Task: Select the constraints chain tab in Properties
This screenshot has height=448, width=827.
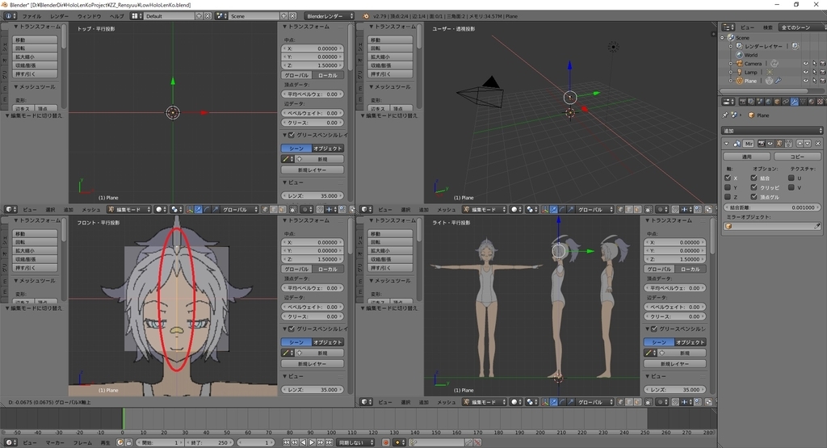Action: coord(785,102)
